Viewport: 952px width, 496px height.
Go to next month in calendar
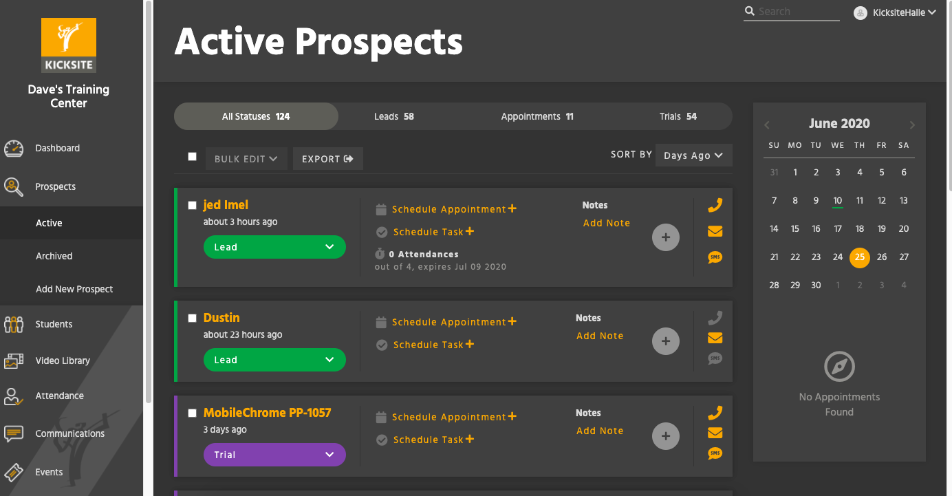(x=912, y=125)
